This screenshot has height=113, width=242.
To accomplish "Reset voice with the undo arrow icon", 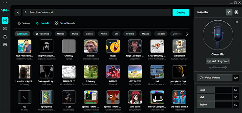I will 237,22.
